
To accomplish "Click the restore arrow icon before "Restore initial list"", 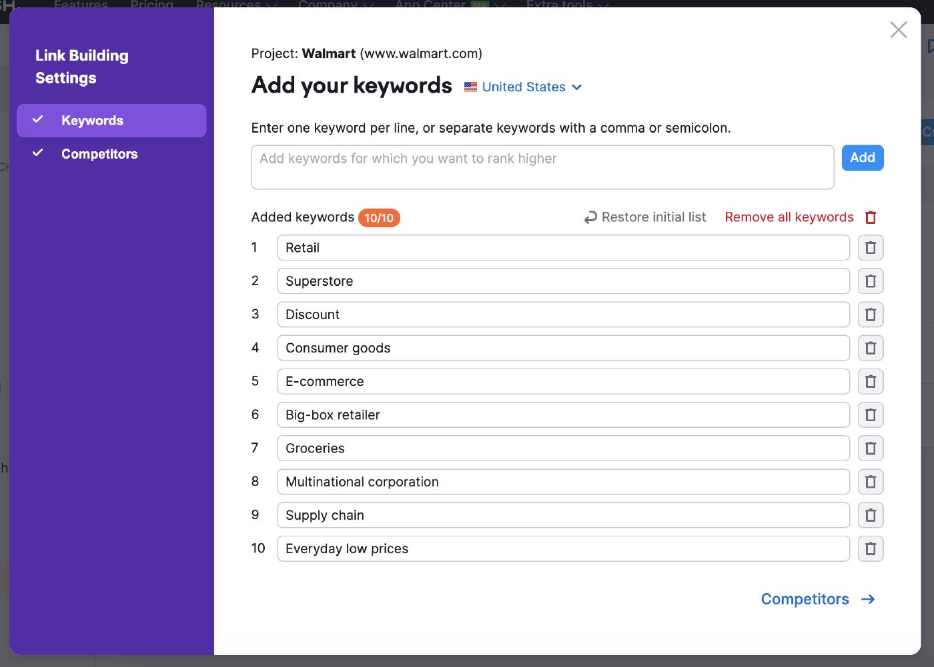I will pos(590,217).
